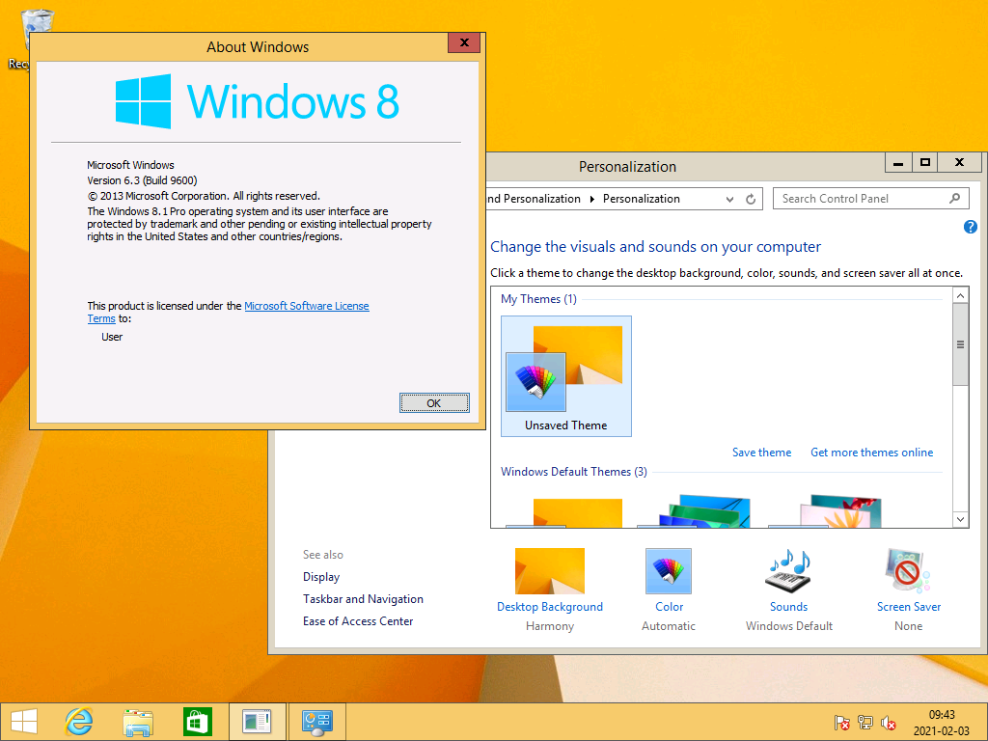
Task: Open the Sounds settings icon
Action: click(788, 570)
